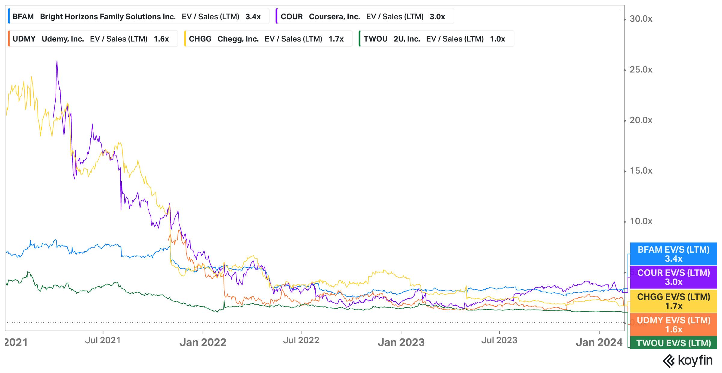Click the Jul 2021 date axis label
The width and height of the screenshot is (722, 373).
click(103, 340)
